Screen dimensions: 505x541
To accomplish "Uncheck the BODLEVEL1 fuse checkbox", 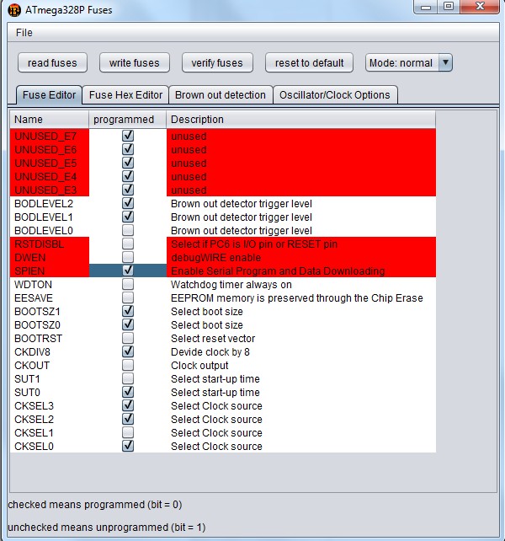I will coord(128,217).
